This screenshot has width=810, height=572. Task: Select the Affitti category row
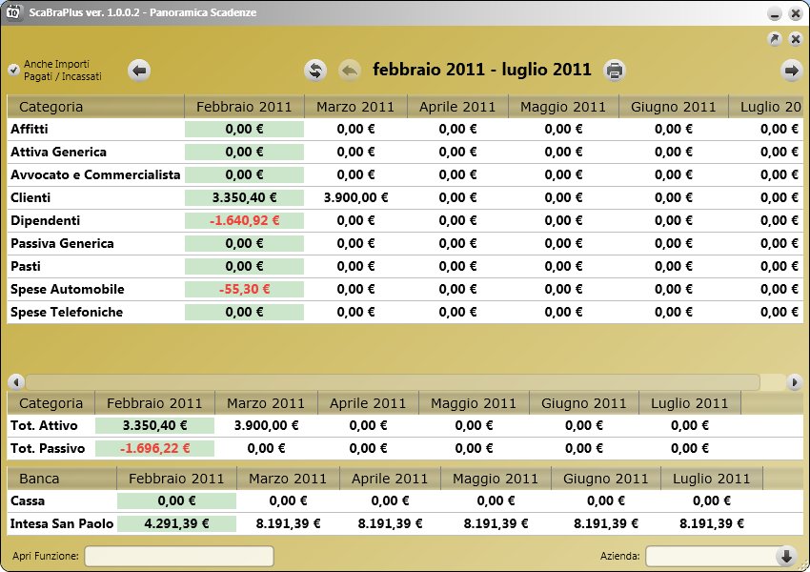(x=405, y=130)
